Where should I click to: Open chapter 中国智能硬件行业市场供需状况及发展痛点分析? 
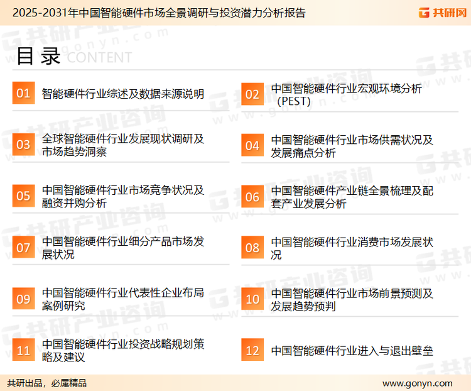pos(352,146)
